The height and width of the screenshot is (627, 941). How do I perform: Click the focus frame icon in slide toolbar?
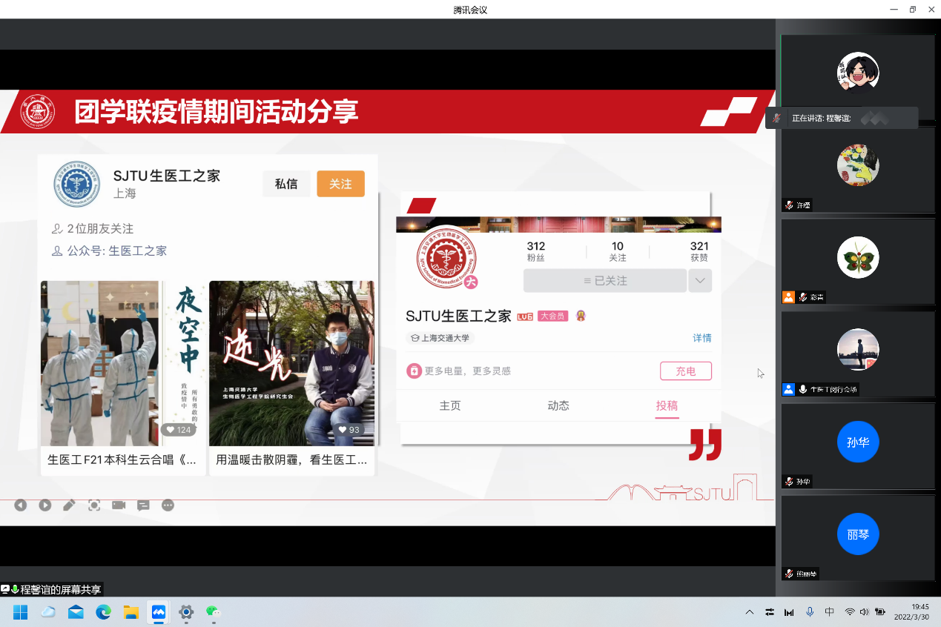[94, 505]
